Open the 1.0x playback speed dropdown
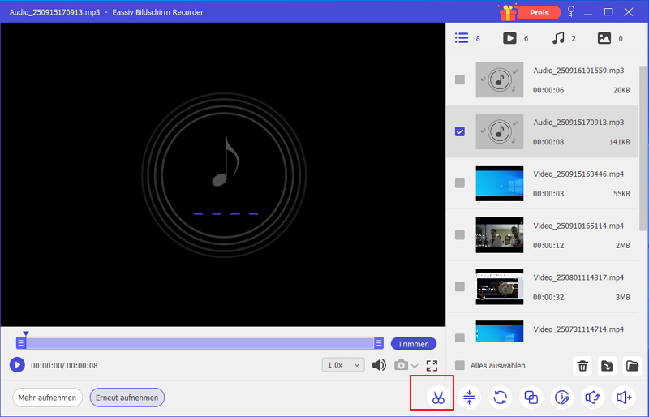This screenshot has height=417, width=649. coord(342,365)
